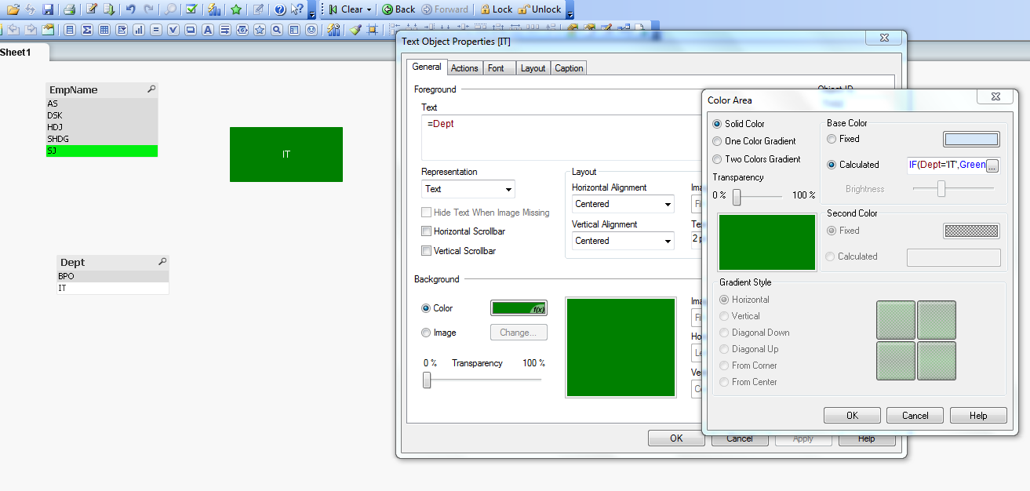Enable the Horizontal Scrollbar checkbox
This screenshot has height=491, width=1030.
coord(427,231)
